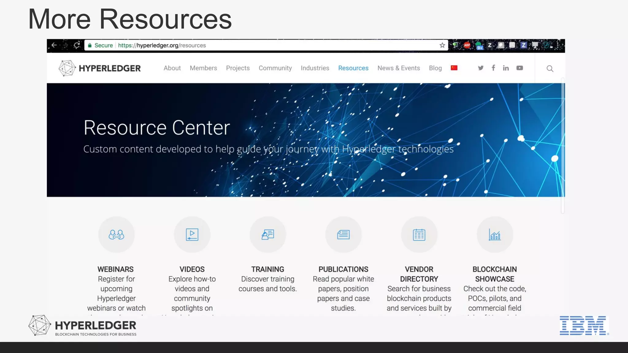Open the Hyperledger LinkedIn icon

[x=506, y=68]
